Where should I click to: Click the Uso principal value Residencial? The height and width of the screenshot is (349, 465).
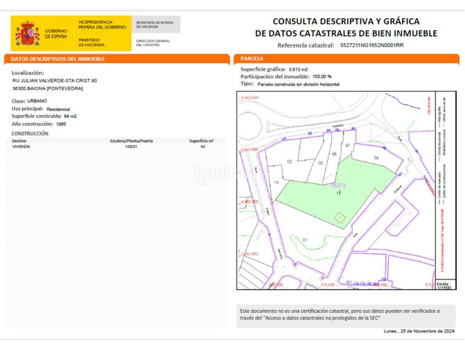coord(58,109)
